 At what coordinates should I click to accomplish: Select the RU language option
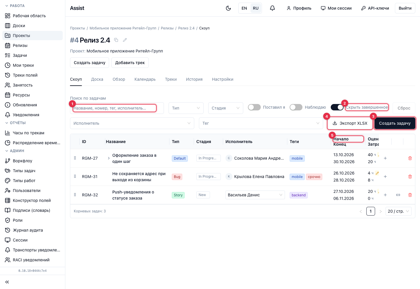click(x=256, y=8)
